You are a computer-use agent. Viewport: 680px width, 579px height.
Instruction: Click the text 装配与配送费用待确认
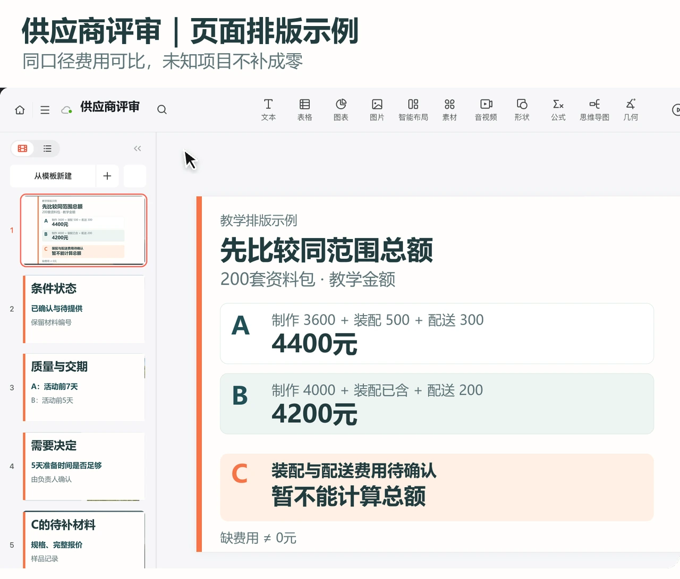pyautogui.click(x=354, y=471)
